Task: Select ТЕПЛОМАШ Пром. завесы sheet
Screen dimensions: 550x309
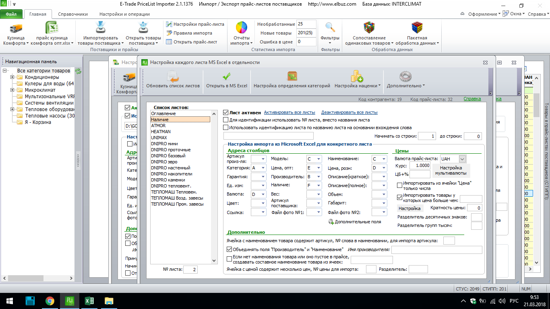Action: click(x=177, y=204)
